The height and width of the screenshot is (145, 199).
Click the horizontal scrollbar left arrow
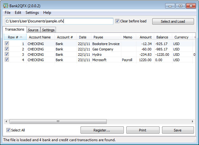6,121
